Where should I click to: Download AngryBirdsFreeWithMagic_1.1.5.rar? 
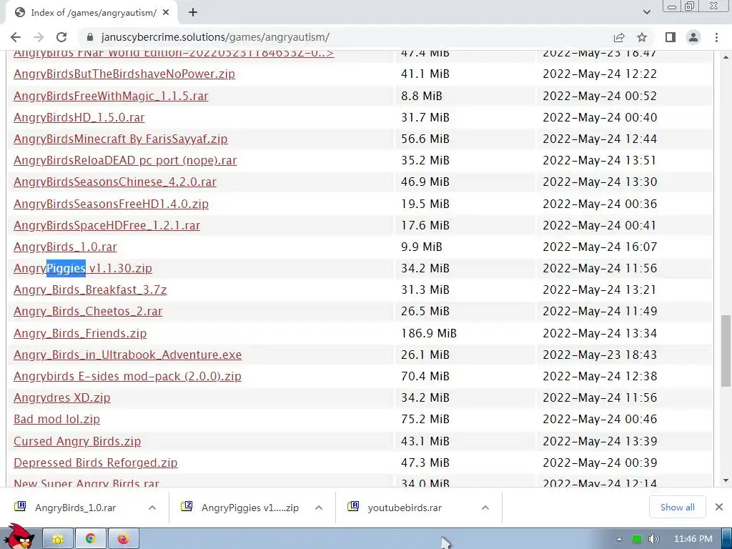[111, 96]
